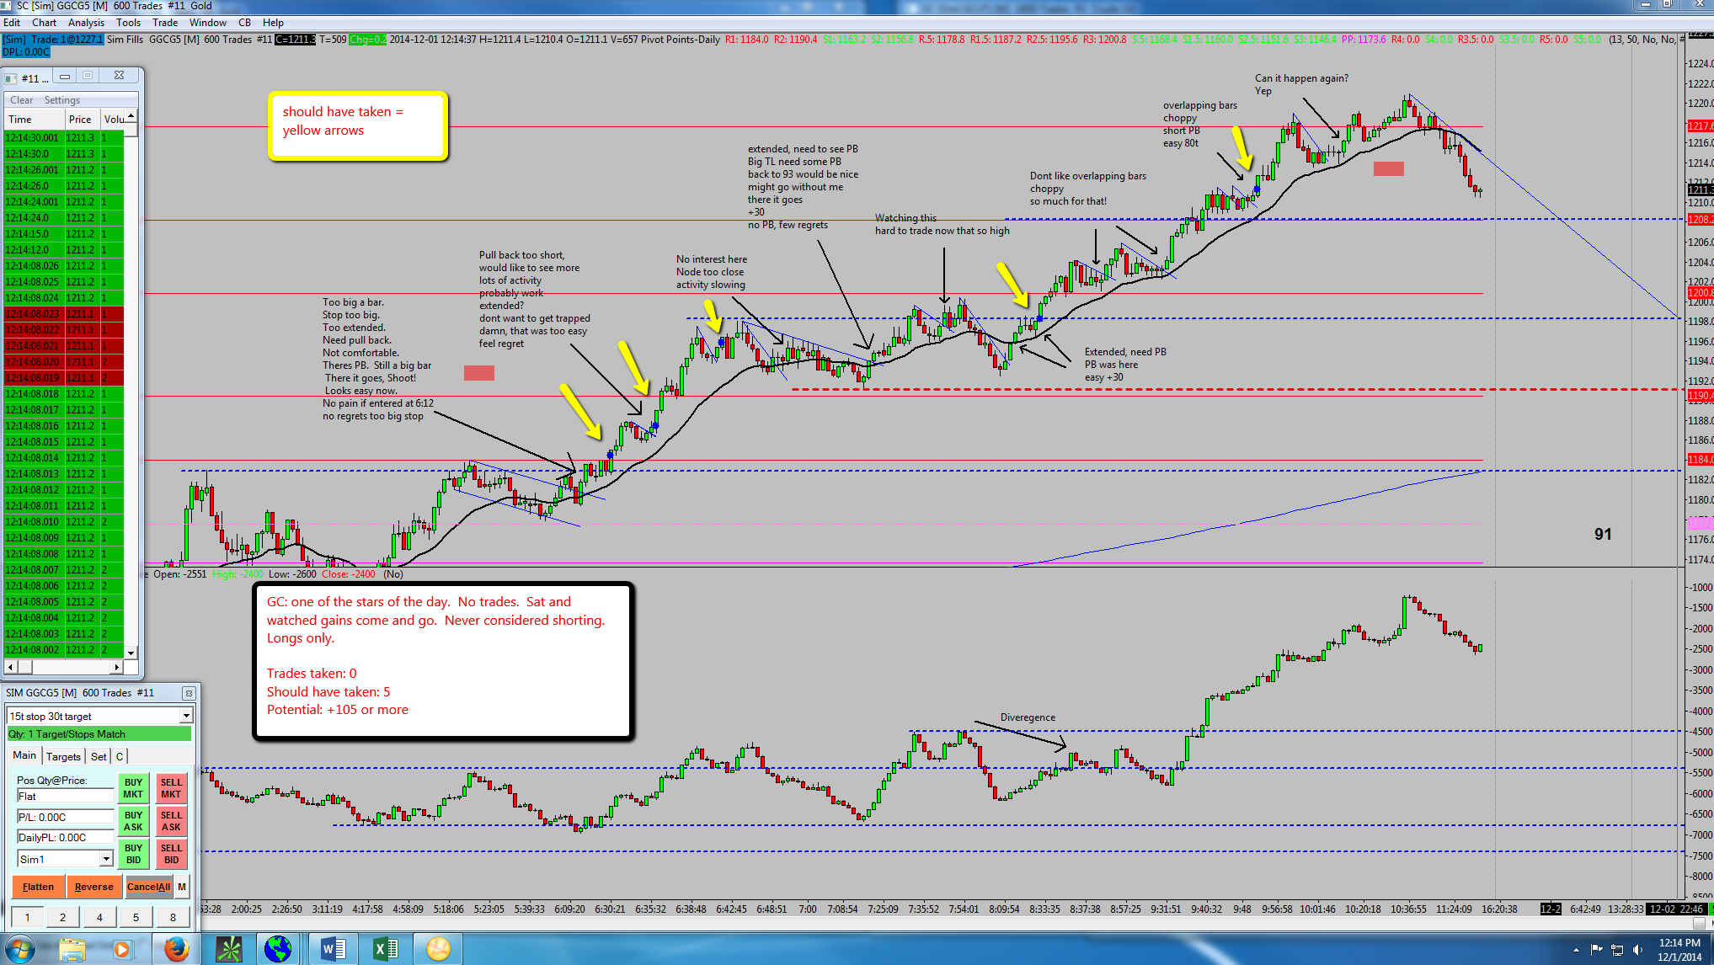This screenshot has height=965, width=1714.
Task: Open Settings in the Time and Sales window
Action: point(62,100)
